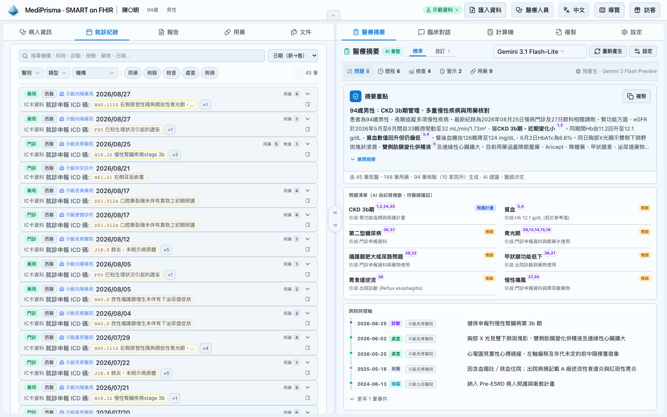This screenshot has width=667, height=417.
Task: Open the 臨床對話 tab
Action: click(x=434, y=32)
